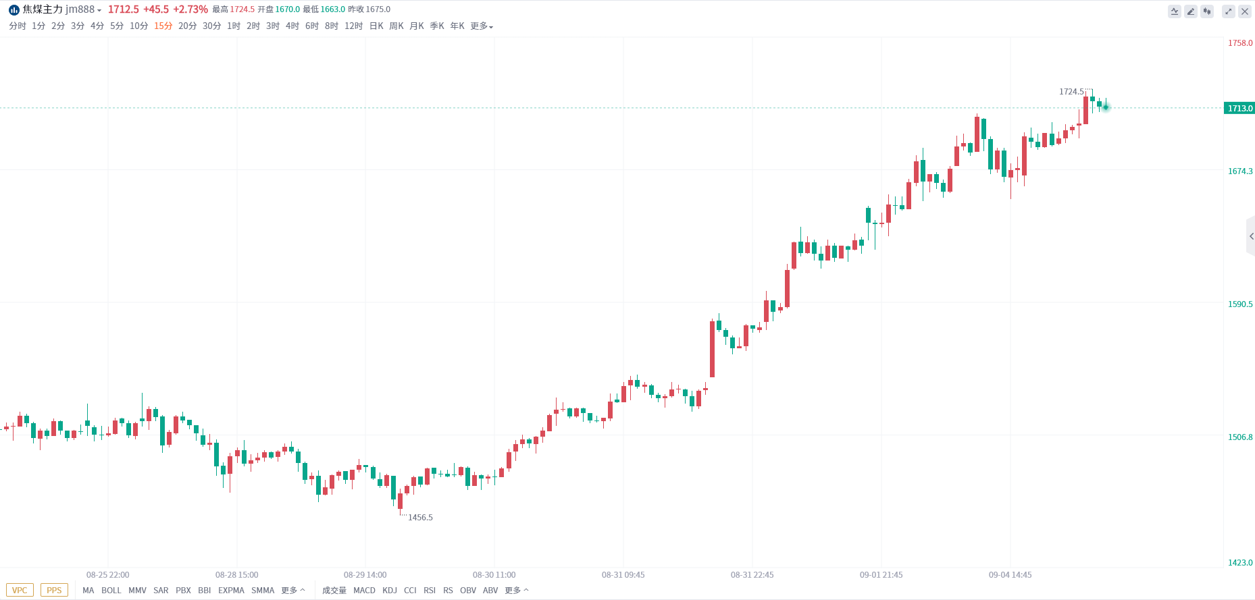Activate the pencil drawing tool
This screenshot has width=1255, height=600.
pyautogui.click(x=1191, y=11)
